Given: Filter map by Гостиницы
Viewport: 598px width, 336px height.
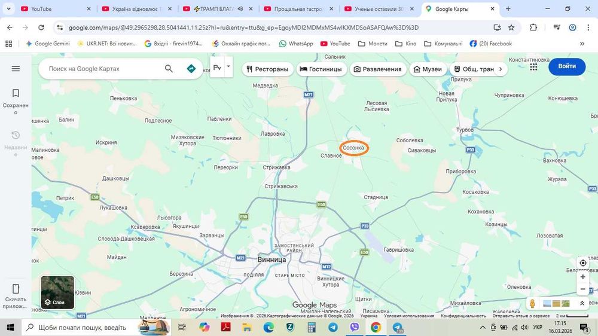Looking at the screenshot, I should pyautogui.click(x=321, y=69).
